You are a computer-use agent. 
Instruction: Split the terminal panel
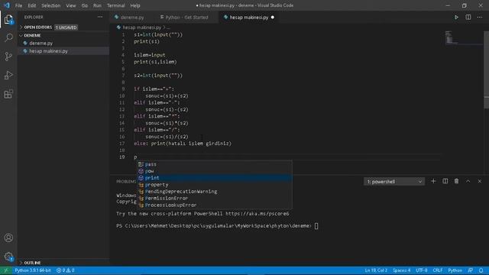coord(445,181)
